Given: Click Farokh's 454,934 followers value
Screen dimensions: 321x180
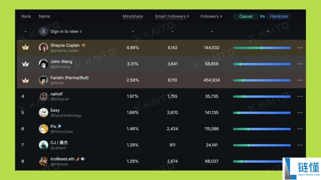Looking at the screenshot, I should coord(212,80).
